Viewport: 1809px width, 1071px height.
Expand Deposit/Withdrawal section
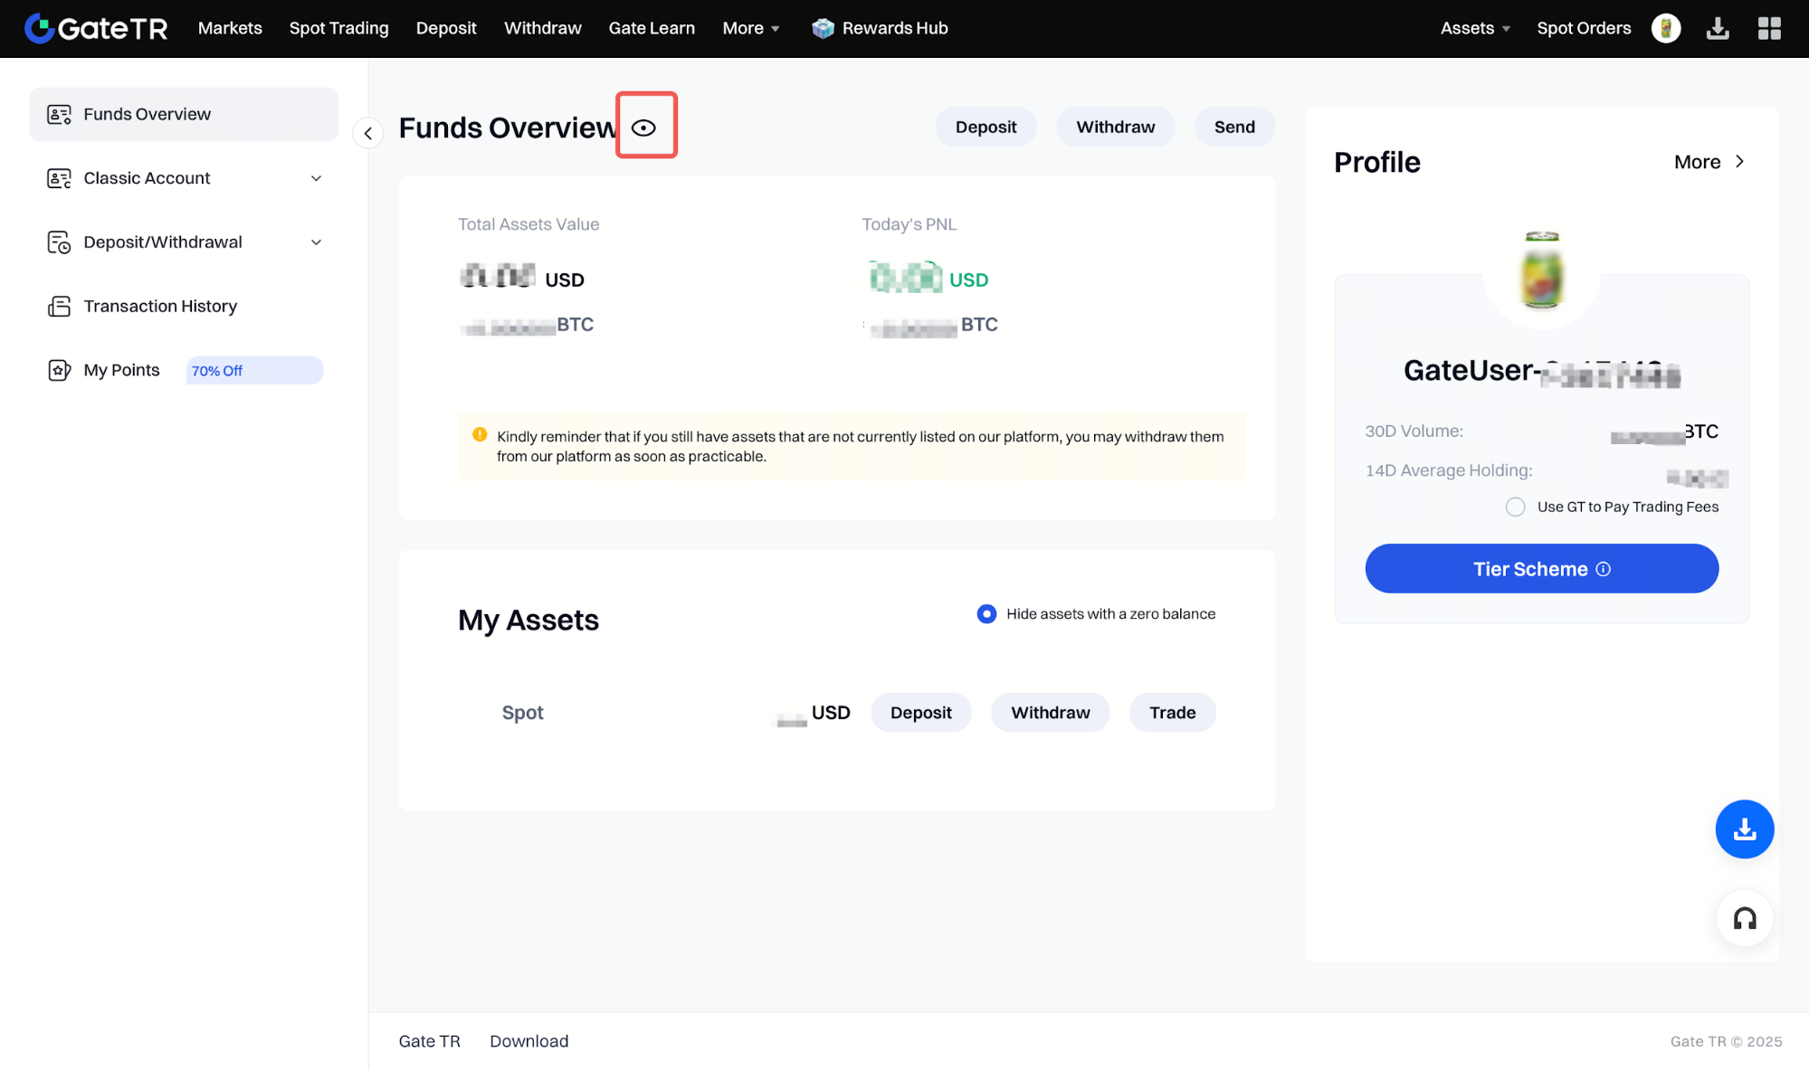316,242
